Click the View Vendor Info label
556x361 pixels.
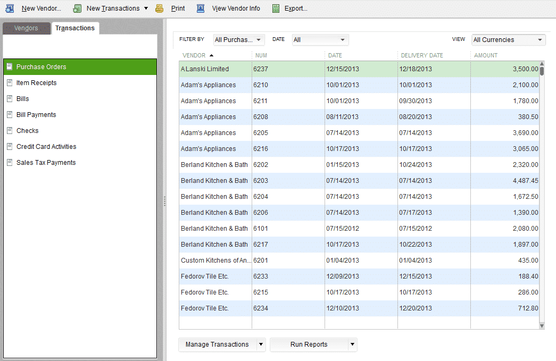tap(236, 9)
